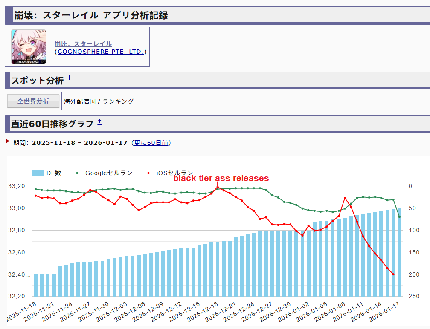
Task: Open the COGNOSPHERE PTE. LTD. publisher link
Action: pyautogui.click(x=101, y=52)
